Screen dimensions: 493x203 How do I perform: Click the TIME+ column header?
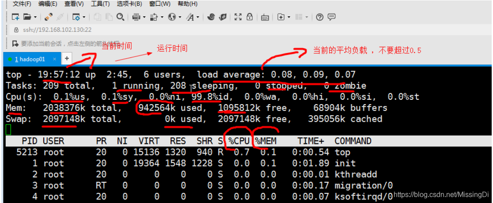(311, 141)
